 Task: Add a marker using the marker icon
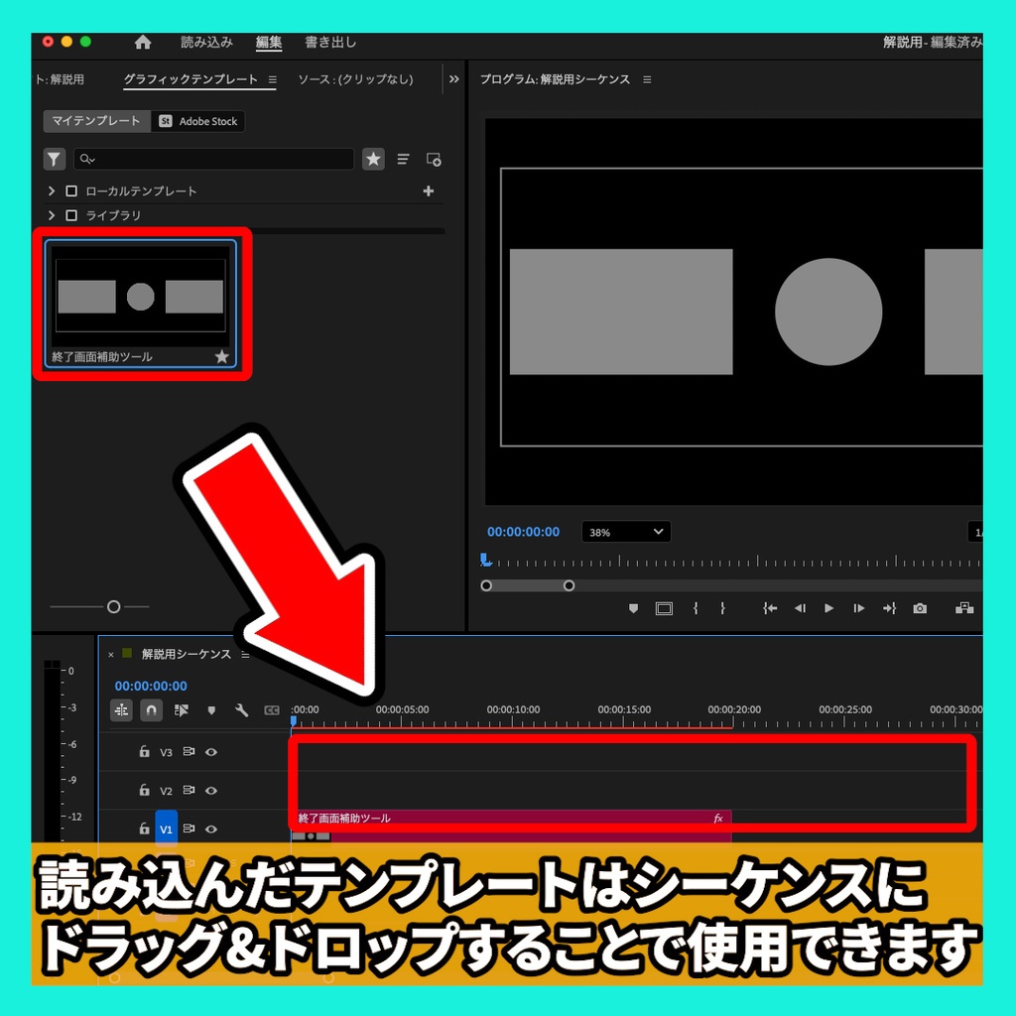point(211,710)
